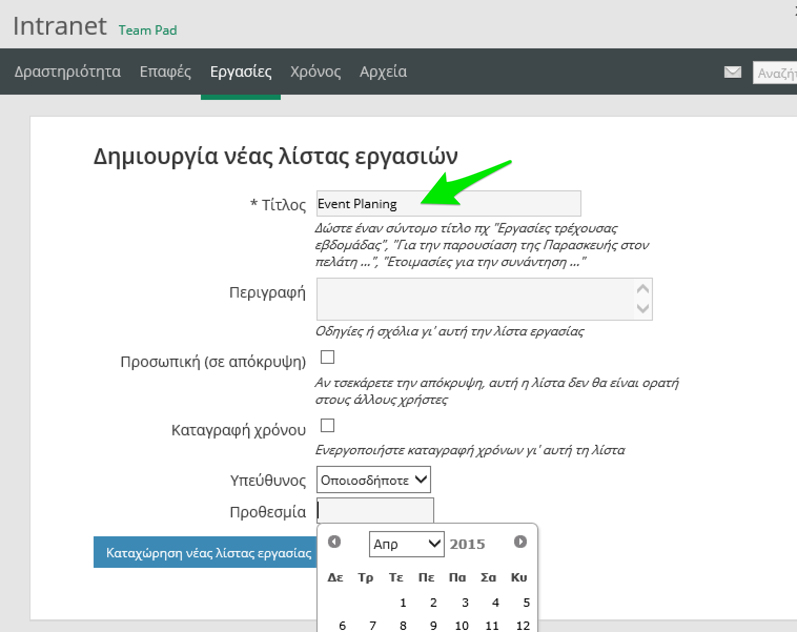This screenshot has width=797, height=632.
Task: Open the Υπεύθυνος dropdown
Action: click(373, 480)
